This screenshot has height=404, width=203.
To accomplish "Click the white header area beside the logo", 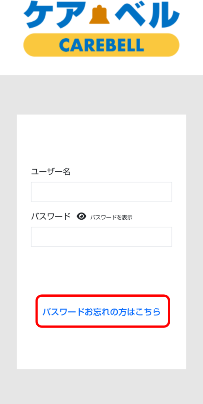I will coord(192,36).
